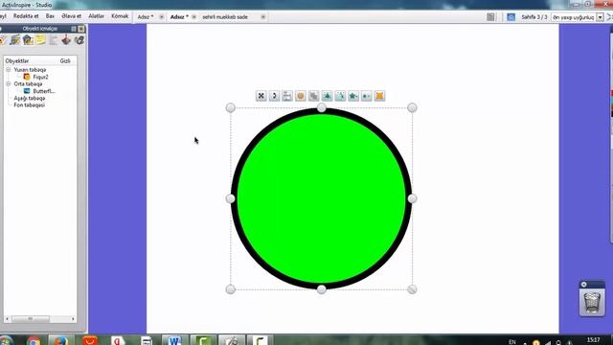613x345 pixels.
Task: Select the Fon təbəqəsi layer
Action: pyautogui.click(x=30, y=105)
